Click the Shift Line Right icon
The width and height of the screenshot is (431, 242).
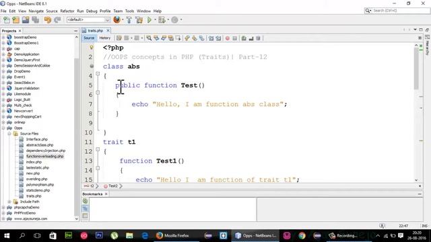(x=218, y=38)
